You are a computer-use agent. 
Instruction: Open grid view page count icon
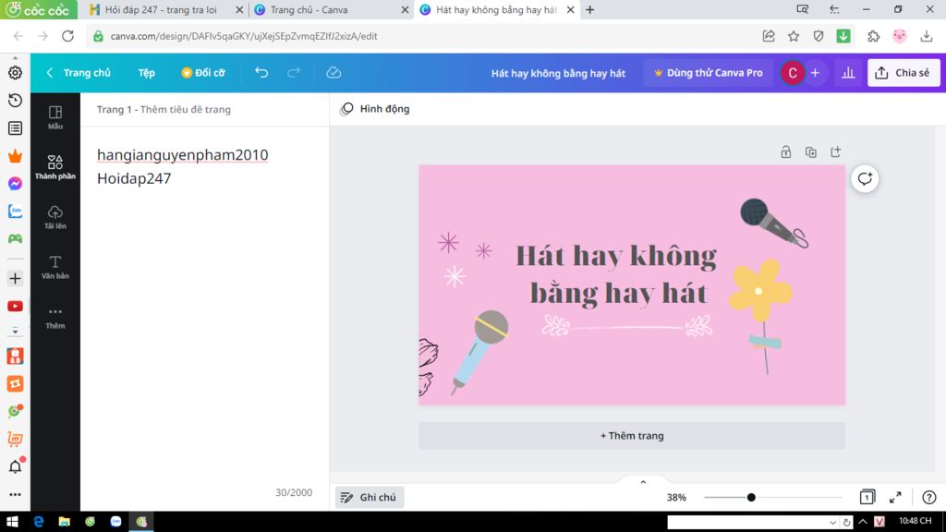coord(867,497)
